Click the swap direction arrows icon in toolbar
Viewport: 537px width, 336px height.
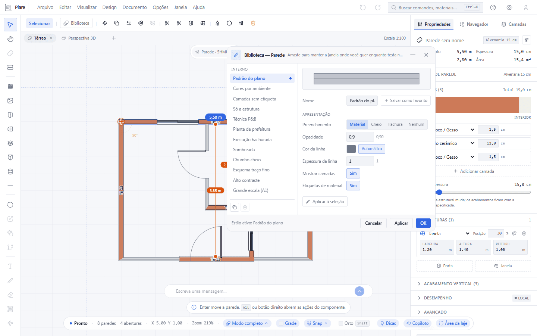129,23
